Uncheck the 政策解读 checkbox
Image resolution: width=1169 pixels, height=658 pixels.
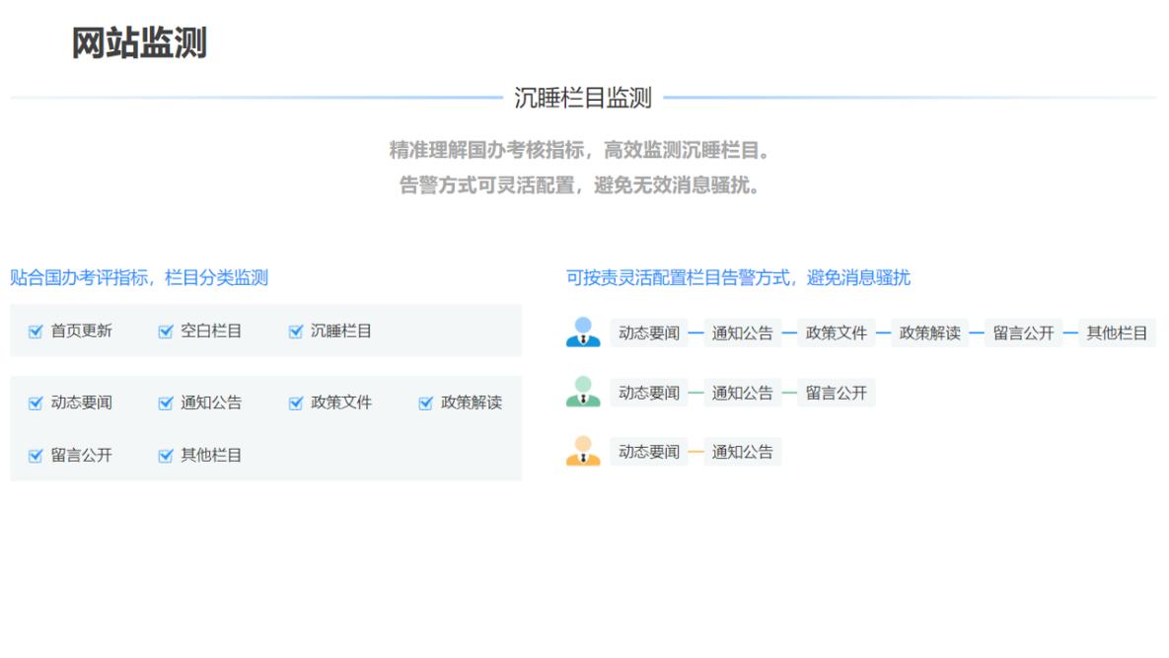[x=426, y=402]
